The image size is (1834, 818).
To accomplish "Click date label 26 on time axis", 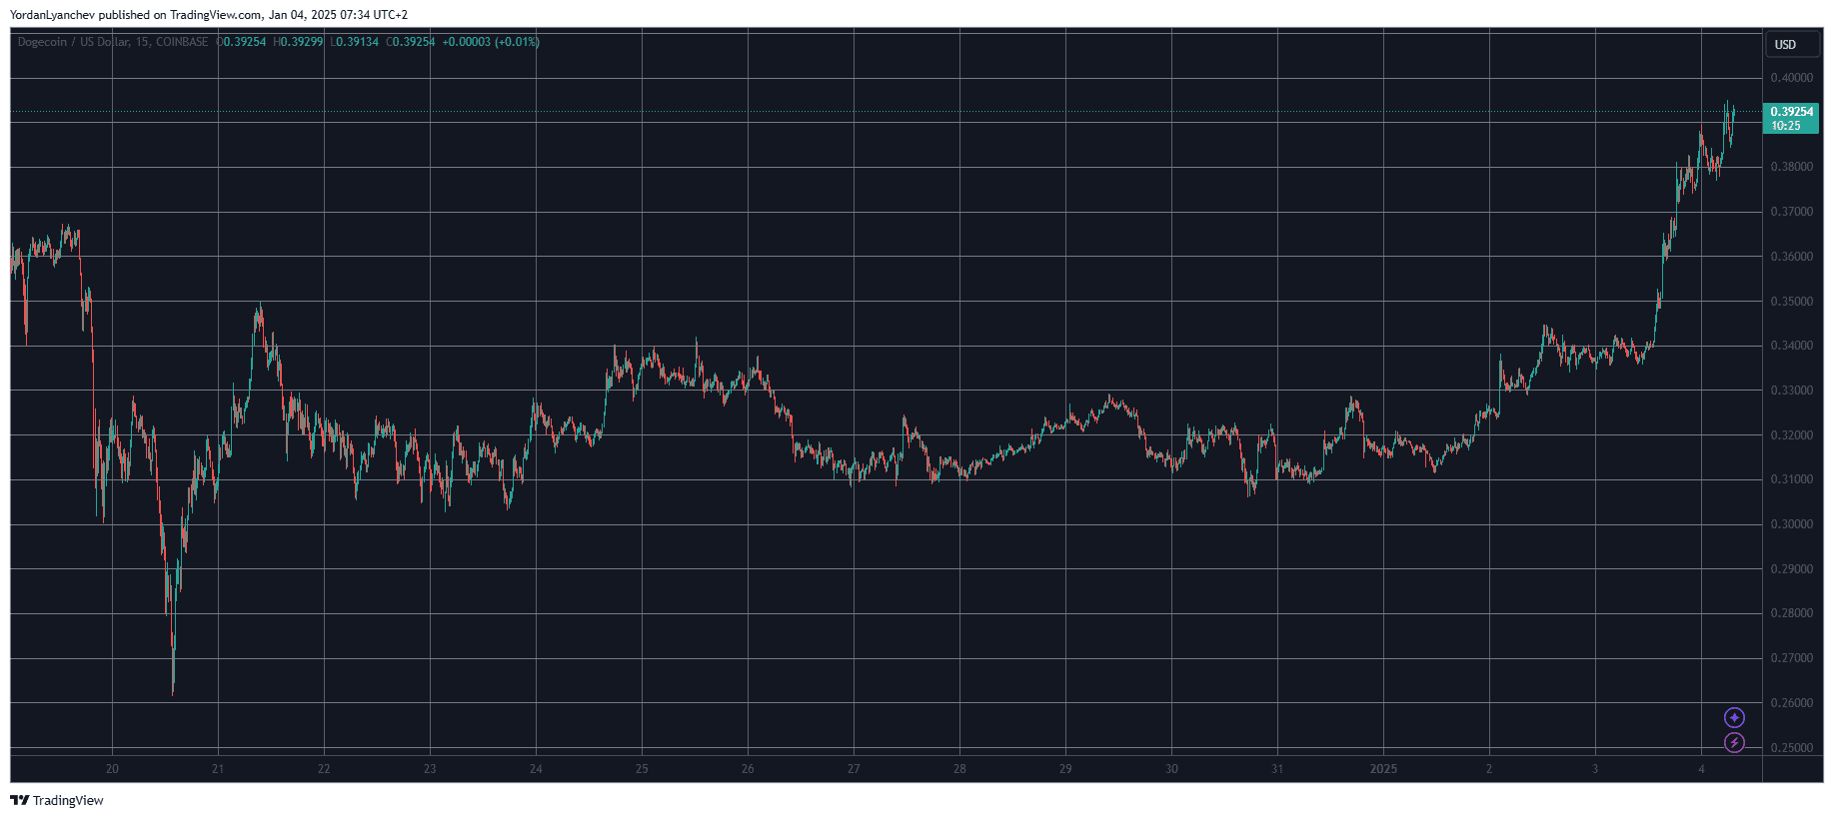I will coord(748,769).
